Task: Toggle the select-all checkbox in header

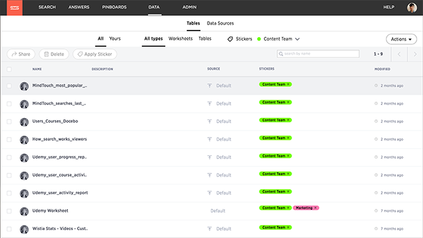Action: coord(9,69)
